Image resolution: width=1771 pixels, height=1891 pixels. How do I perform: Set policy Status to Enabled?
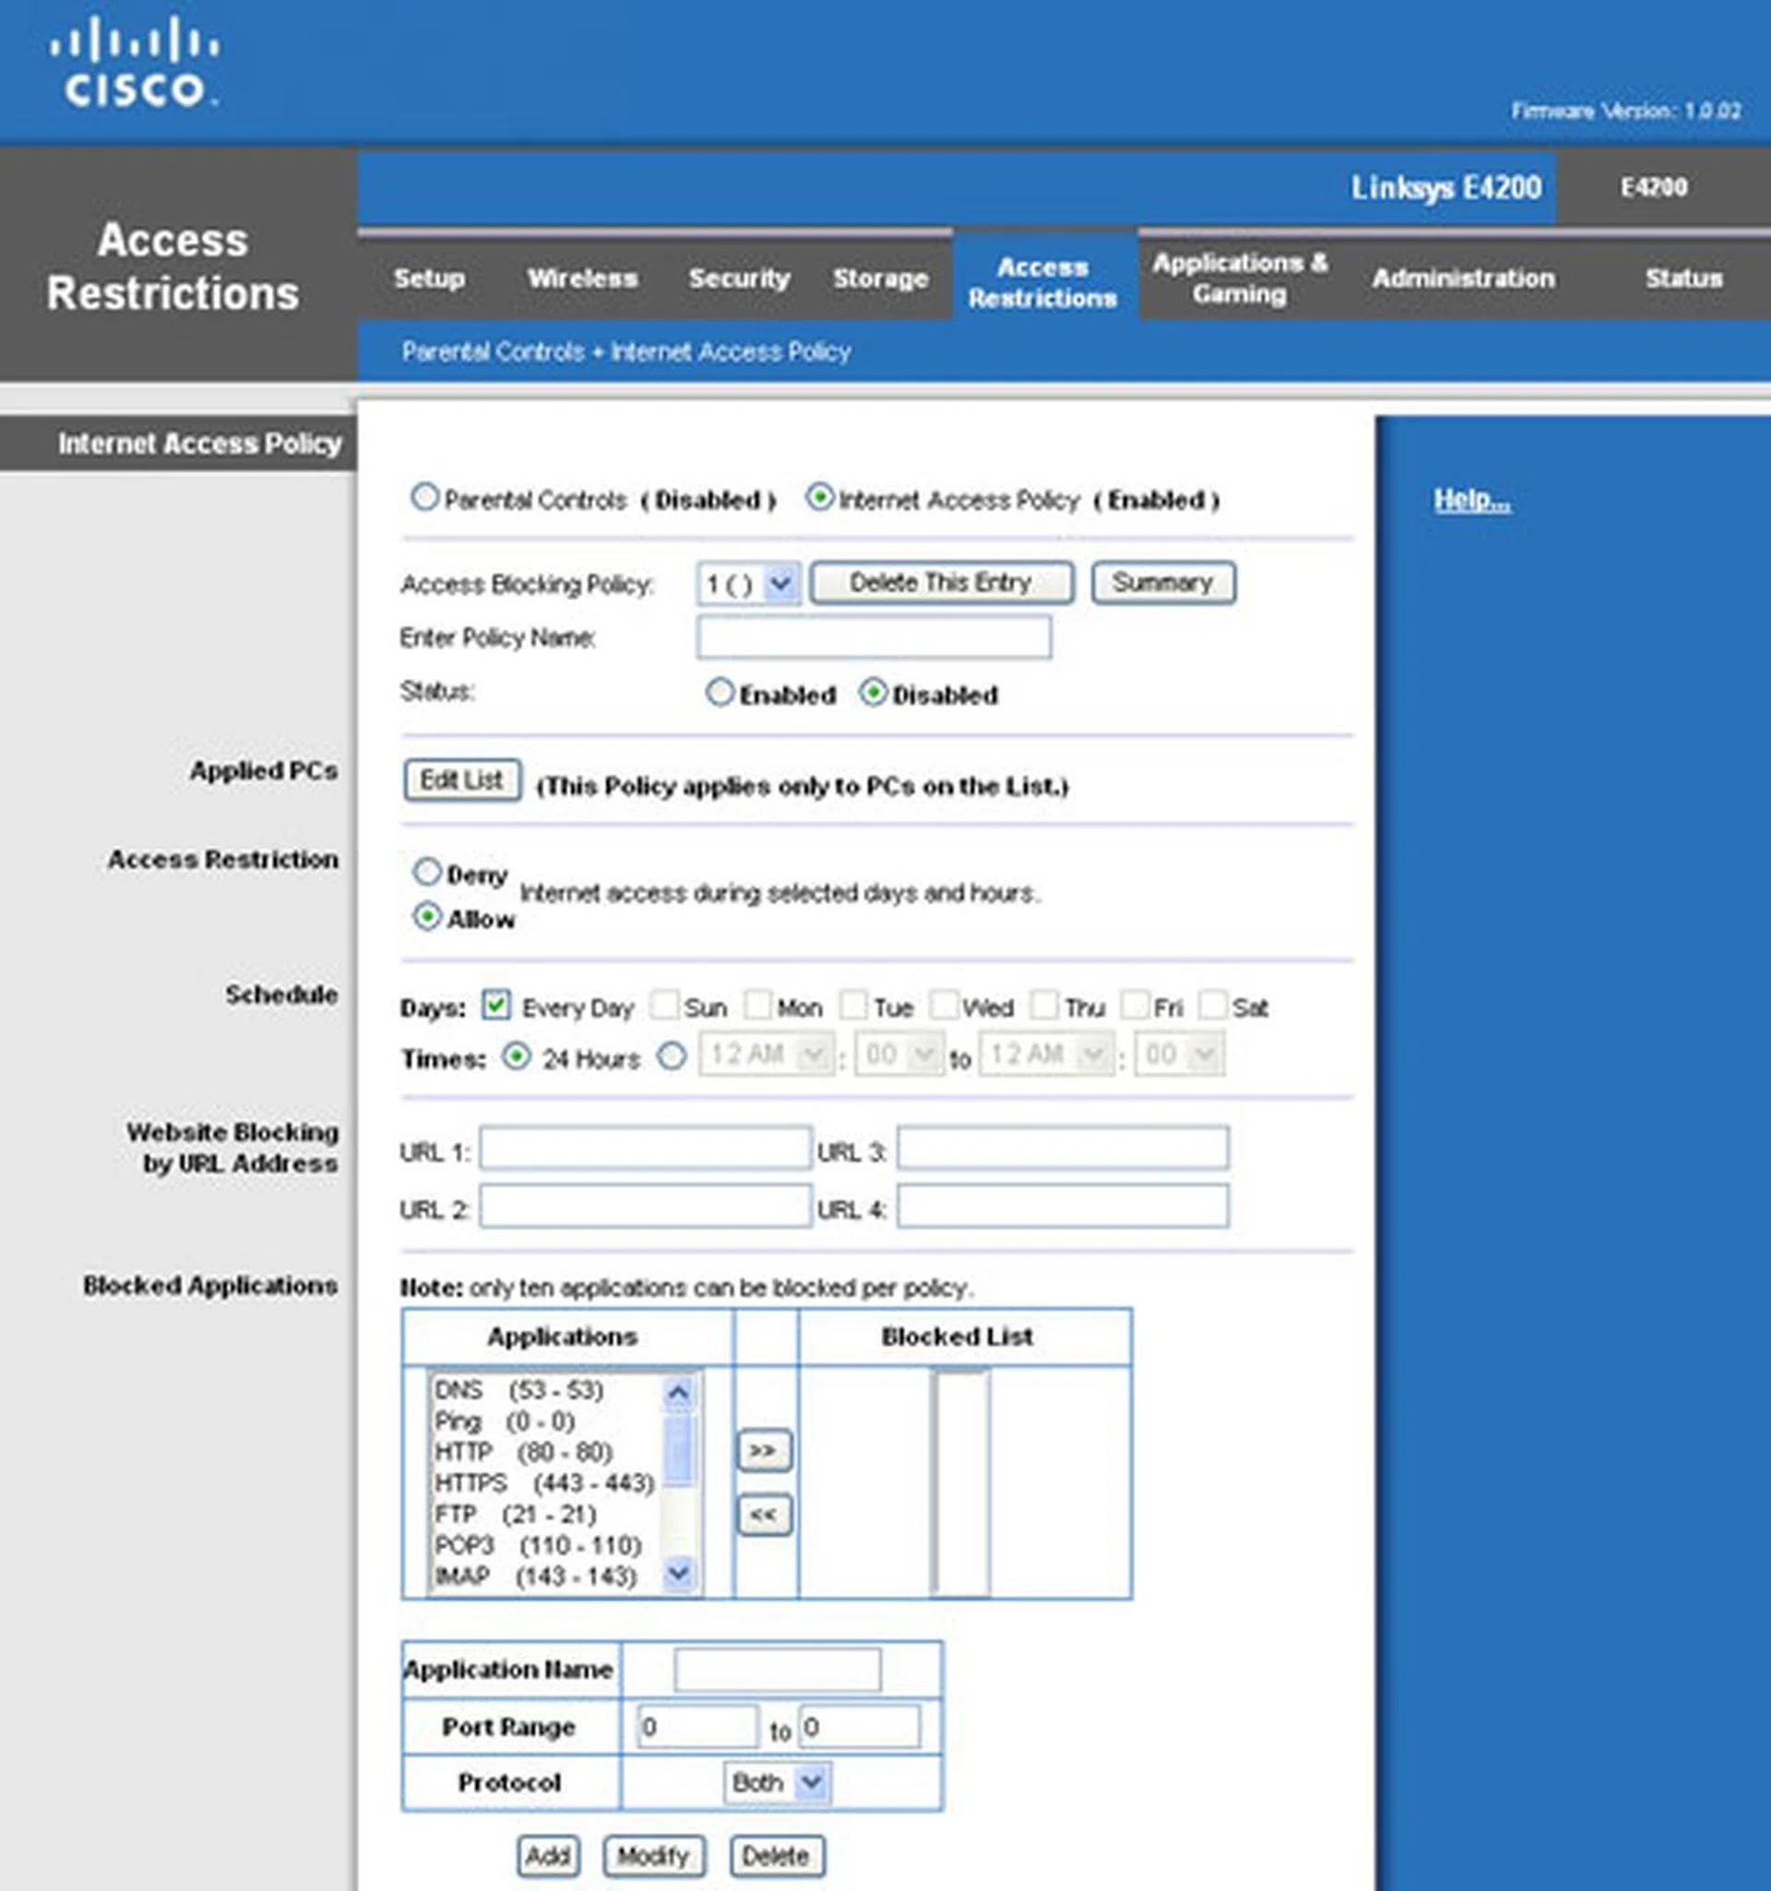tap(720, 693)
